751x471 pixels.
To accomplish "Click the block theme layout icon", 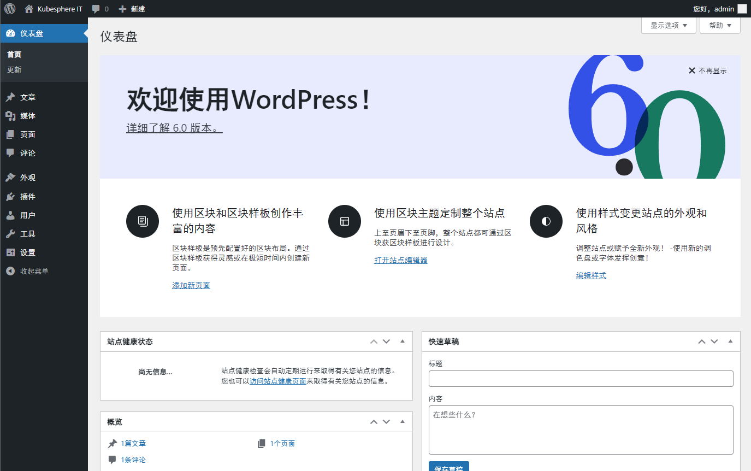I will [345, 221].
